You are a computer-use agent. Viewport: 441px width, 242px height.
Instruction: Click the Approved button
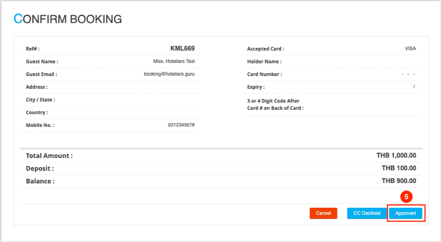pyautogui.click(x=405, y=213)
